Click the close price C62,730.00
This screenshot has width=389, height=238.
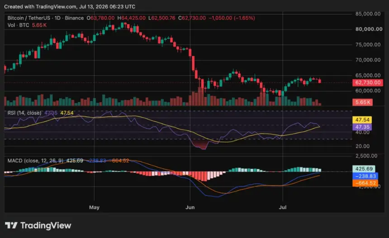192,18
